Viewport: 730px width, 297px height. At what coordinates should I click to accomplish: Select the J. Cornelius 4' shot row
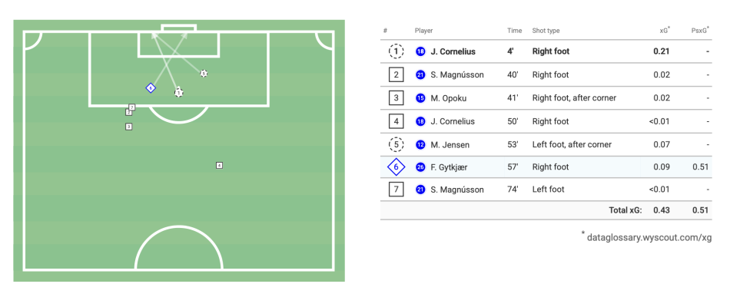click(546, 51)
